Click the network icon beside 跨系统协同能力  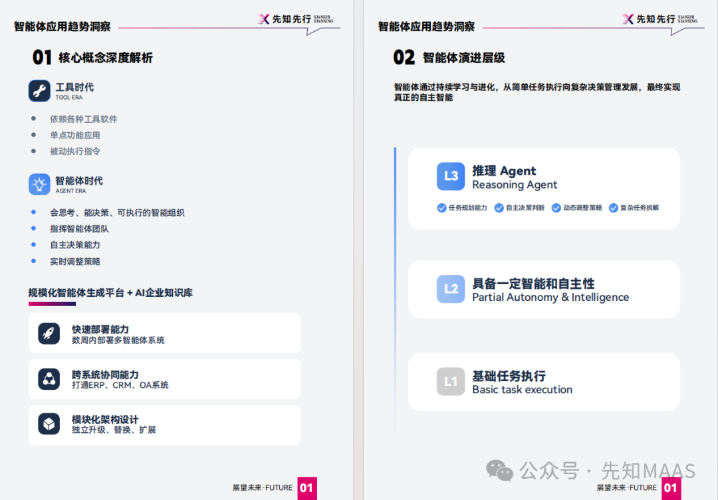tap(49, 378)
